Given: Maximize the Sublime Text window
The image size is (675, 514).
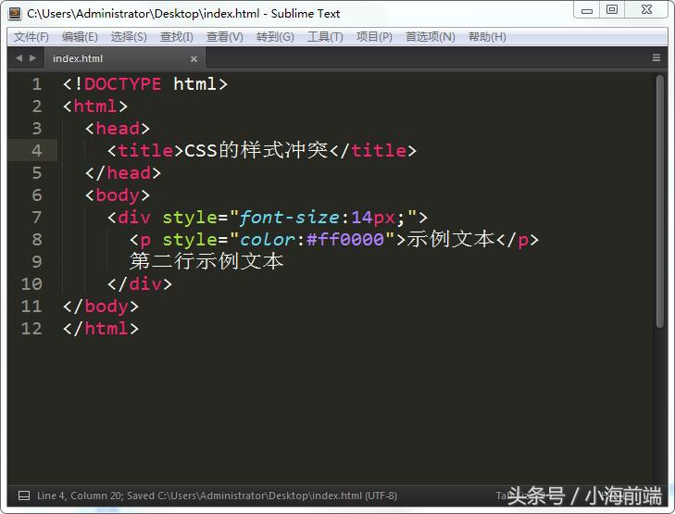Looking at the screenshot, I should (x=611, y=10).
